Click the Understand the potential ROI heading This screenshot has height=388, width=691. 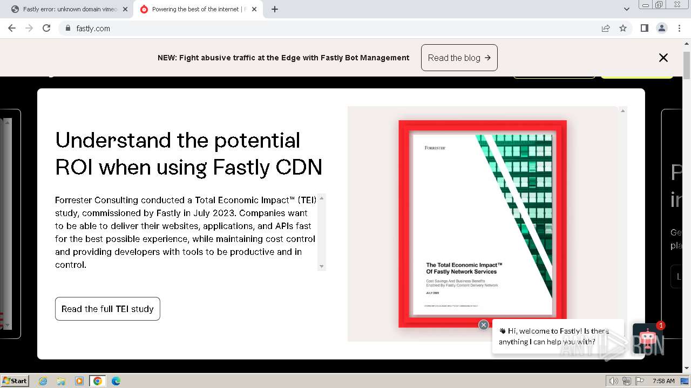(x=189, y=154)
